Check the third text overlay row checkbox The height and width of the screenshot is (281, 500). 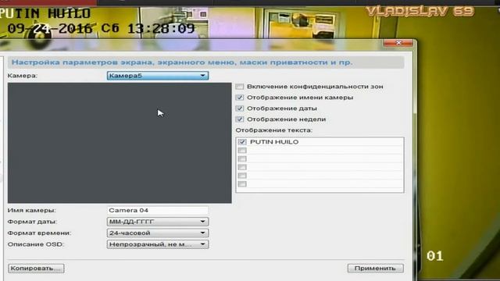pyautogui.click(x=242, y=158)
